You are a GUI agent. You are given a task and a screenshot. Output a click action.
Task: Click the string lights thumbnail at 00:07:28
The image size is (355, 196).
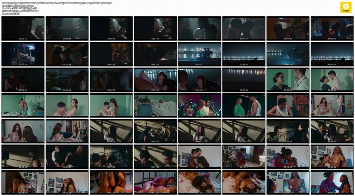(x=199, y=105)
